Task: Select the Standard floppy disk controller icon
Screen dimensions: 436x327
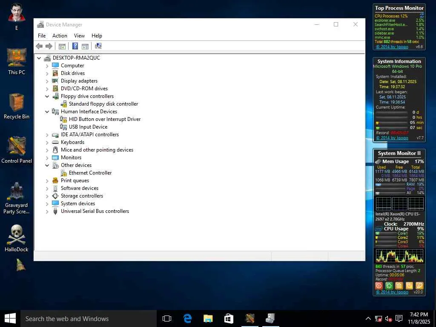Action: tap(64, 104)
